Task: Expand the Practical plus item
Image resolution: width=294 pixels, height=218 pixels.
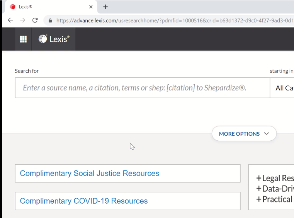Action: [x=274, y=199]
